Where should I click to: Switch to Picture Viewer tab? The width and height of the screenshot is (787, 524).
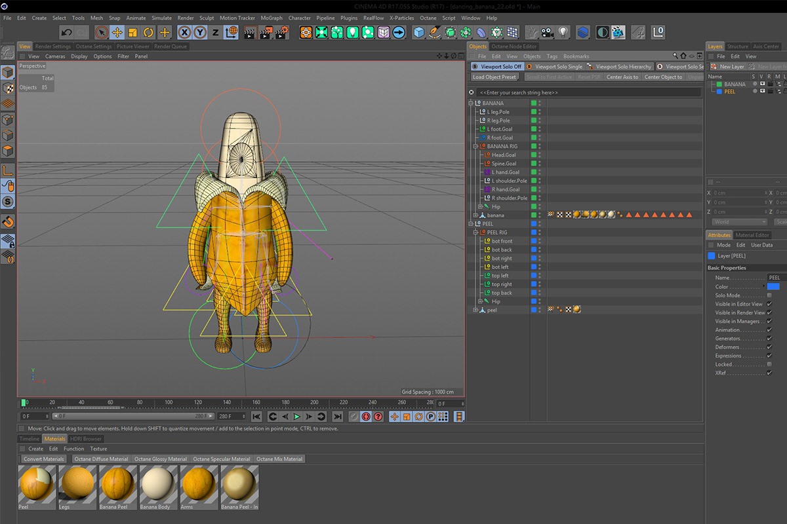(x=133, y=47)
